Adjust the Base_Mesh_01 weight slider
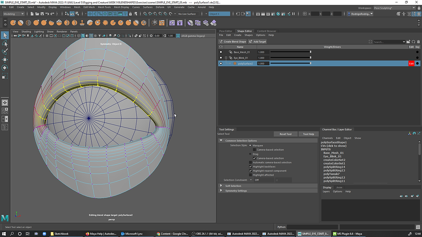The image size is (422, 237). click(x=291, y=52)
